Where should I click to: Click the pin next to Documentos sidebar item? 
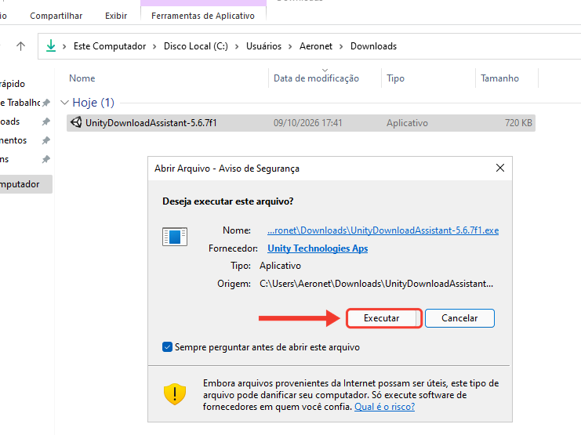point(46,140)
